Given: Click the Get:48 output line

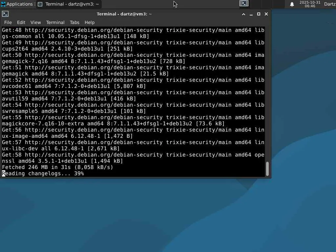Looking at the screenshot, I should point(133,30).
